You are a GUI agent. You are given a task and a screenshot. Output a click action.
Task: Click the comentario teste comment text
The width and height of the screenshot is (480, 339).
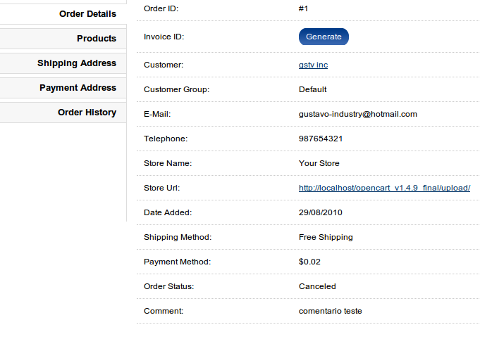[331, 311]
